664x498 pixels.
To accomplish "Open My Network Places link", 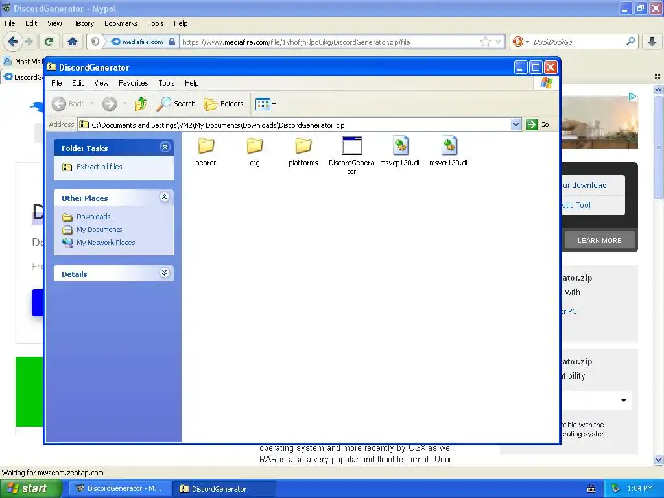I will [106, 243].
